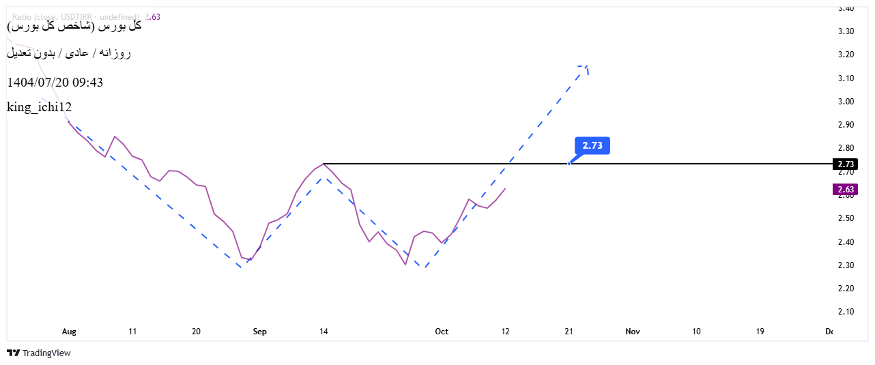Click the blue 2.73 price callout label
This screenshot has width=875, height=365.
tap(592, 145)
